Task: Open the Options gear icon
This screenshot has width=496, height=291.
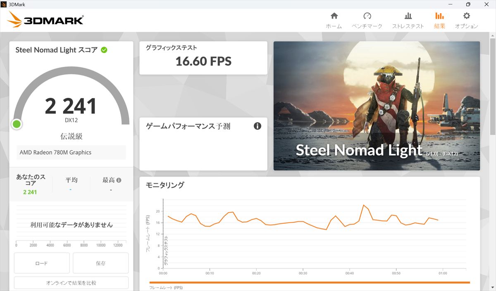Action: tap(466, 16)
